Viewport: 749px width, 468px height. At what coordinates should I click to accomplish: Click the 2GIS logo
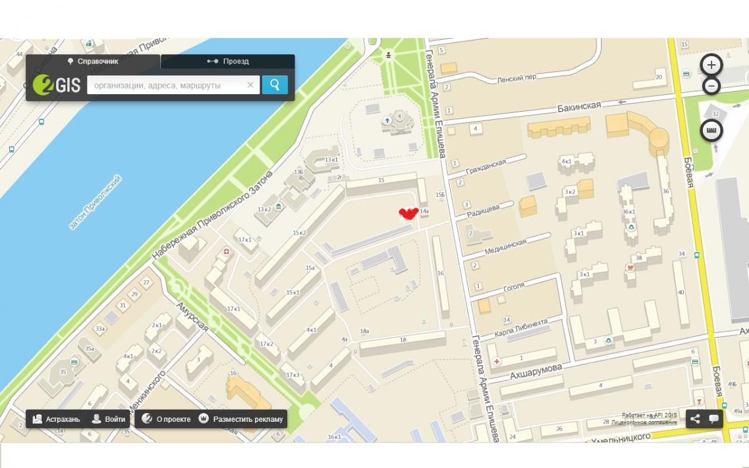point(57,85)
